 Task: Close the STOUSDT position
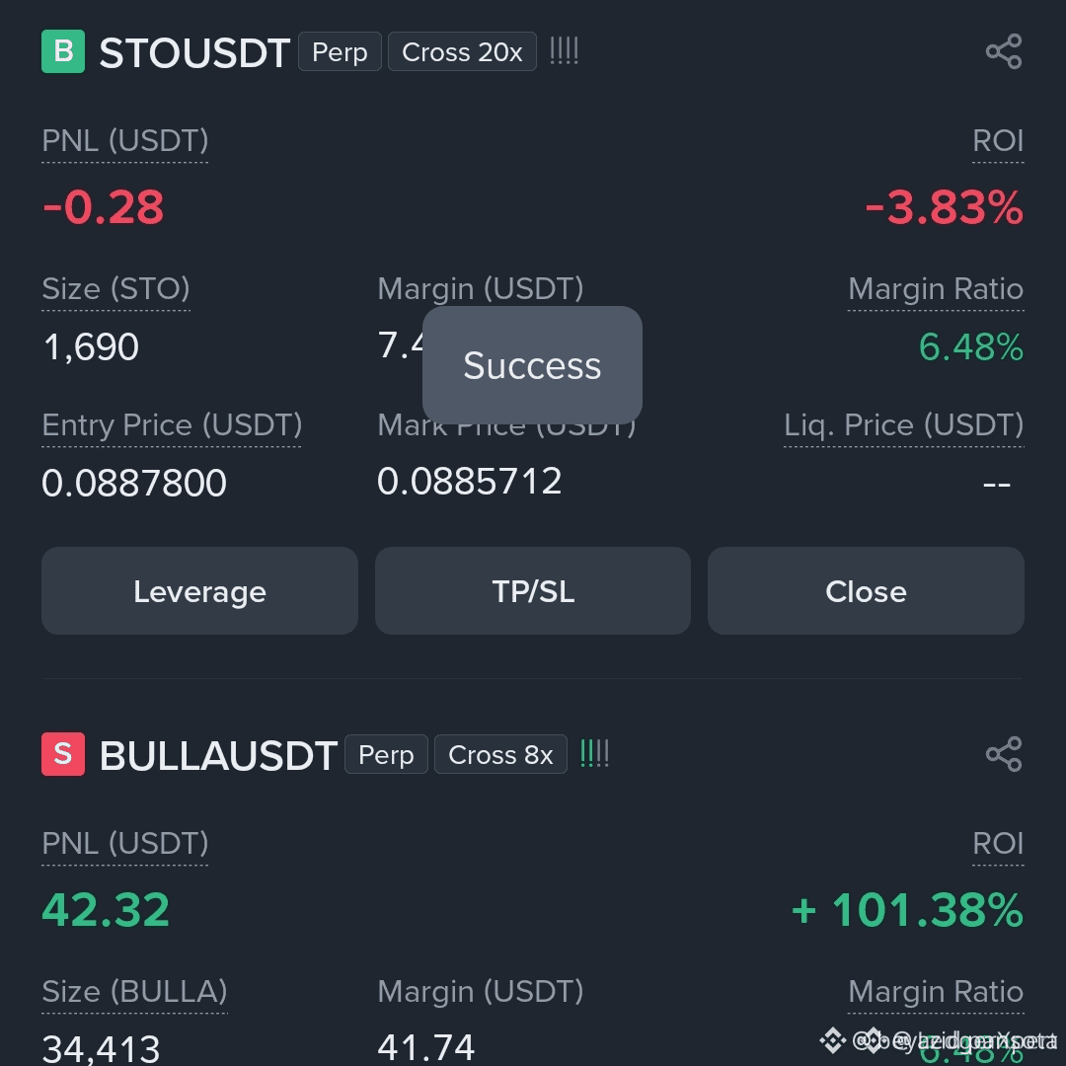pos(867,591)
